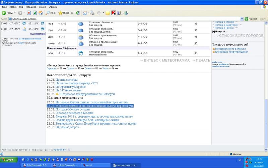Open the Избранное favorites pane
The image size is (268, 168).
click(66, 13)
